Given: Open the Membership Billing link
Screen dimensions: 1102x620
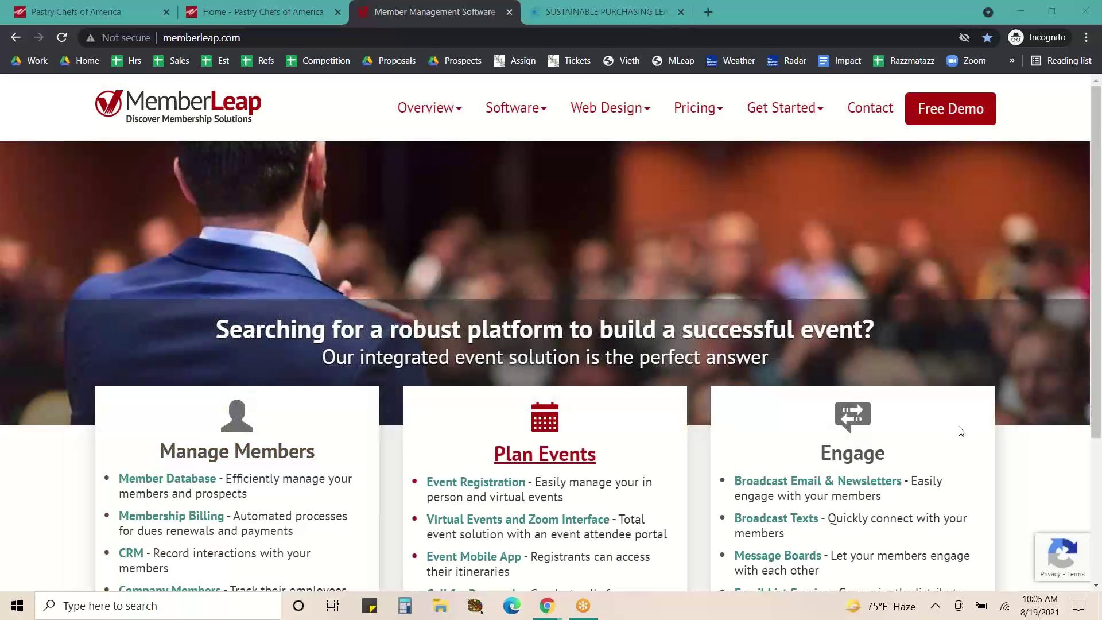Looking at the screenshot, I should point(171,516).
